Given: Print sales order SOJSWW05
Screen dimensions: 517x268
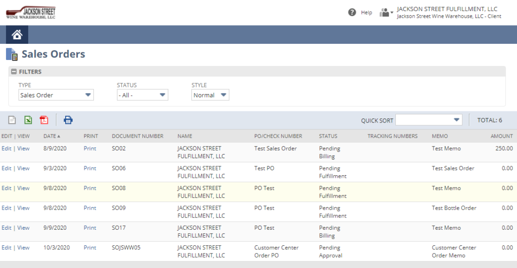Looking at the screenshot, I should [90, 248].
